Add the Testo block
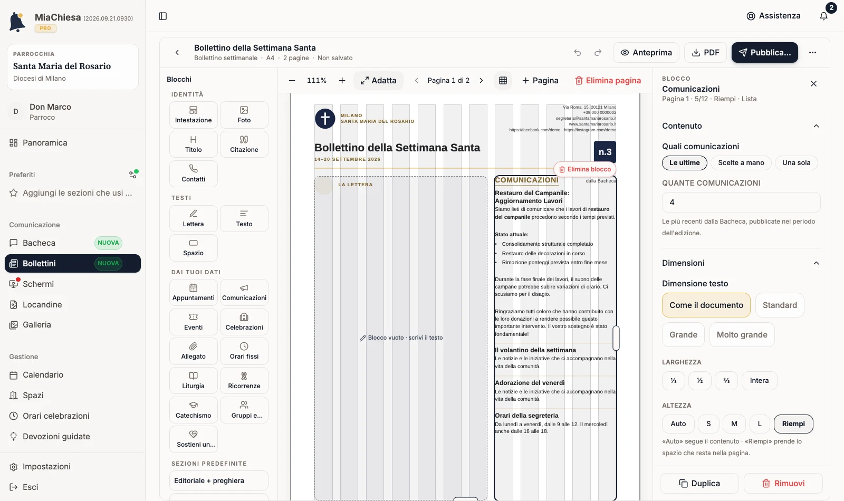 click(x=244, y=219)
